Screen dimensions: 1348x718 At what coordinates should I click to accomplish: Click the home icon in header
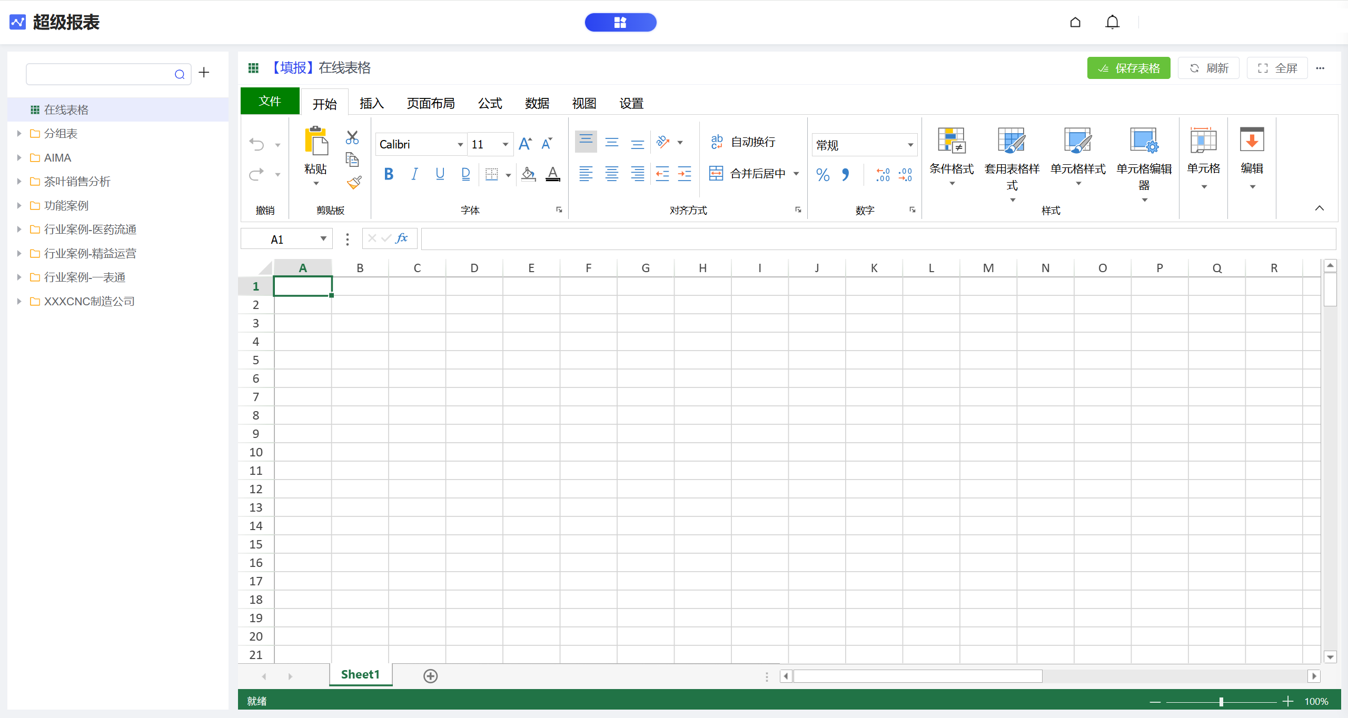pos(1075,22)
